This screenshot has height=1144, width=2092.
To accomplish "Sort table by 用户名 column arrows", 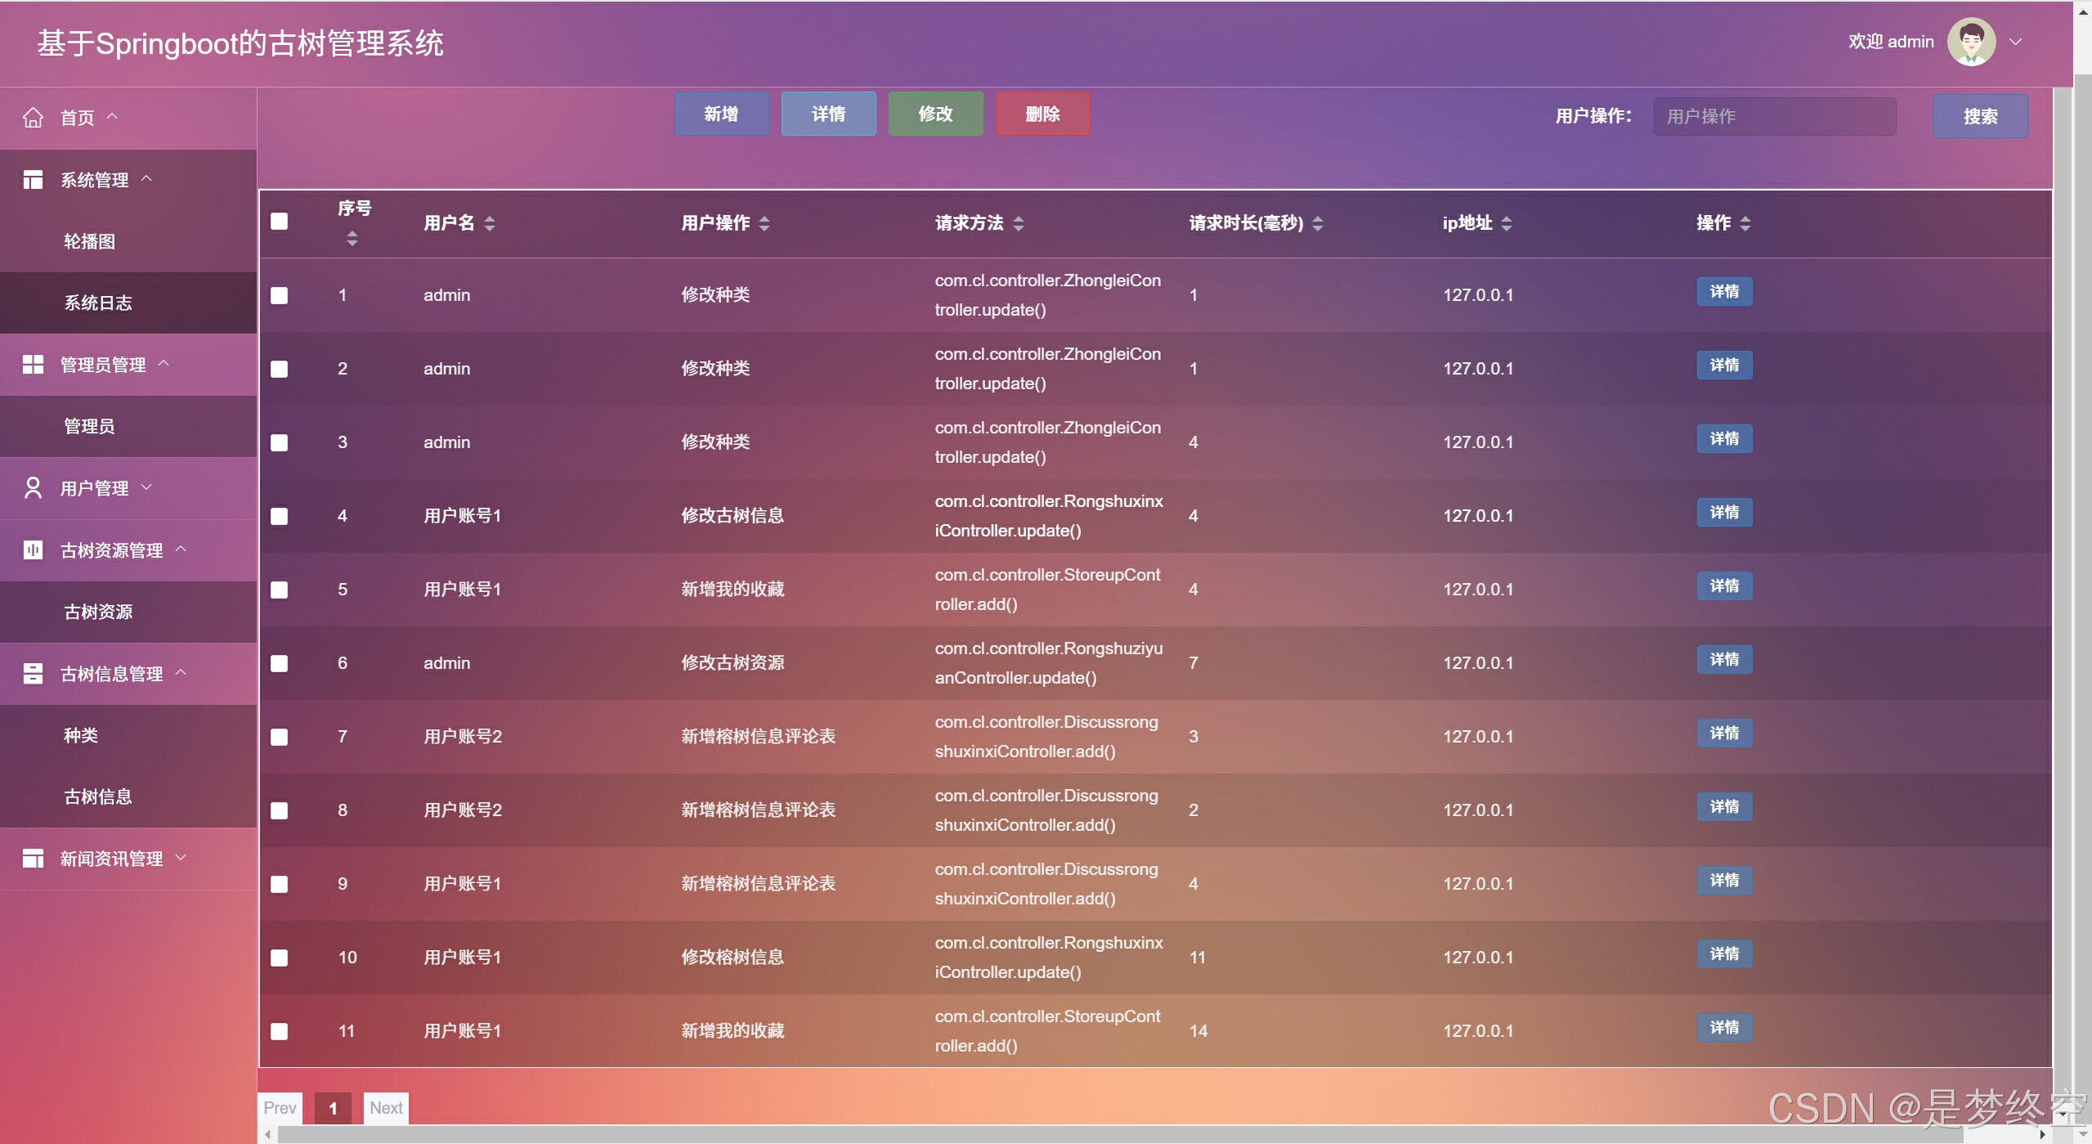I will [x=490, y=223].
